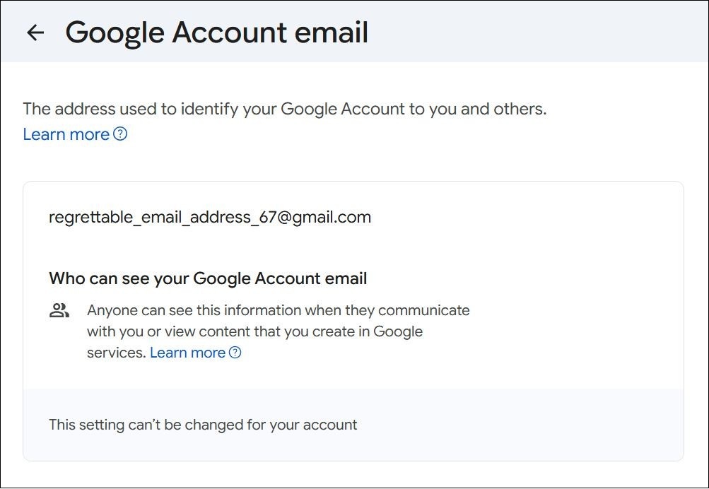
Task: Go back using the left arrow icon
Action: [x=35, y=33]
